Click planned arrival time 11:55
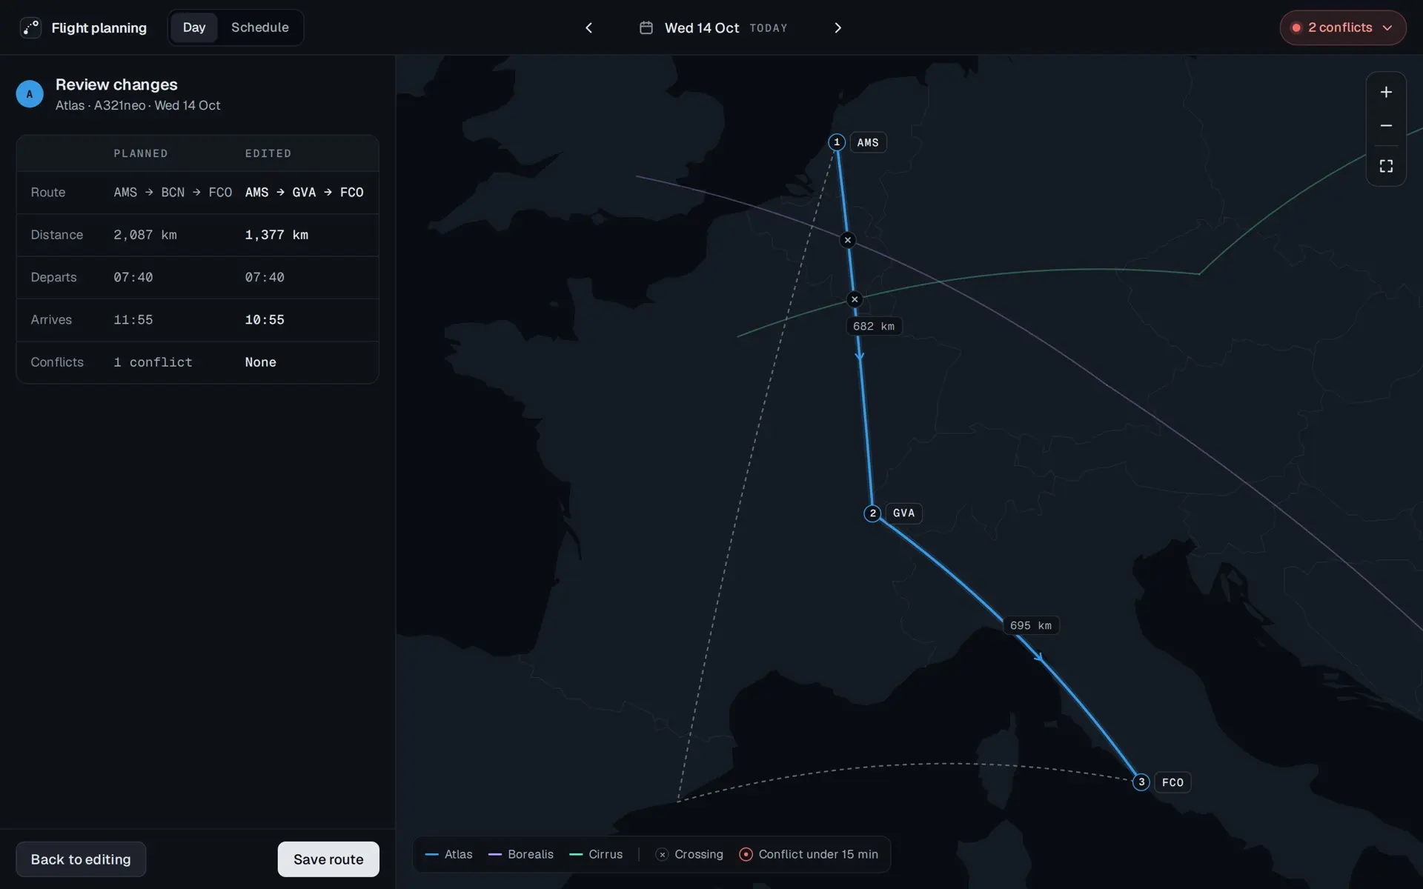Image resolution: width=1423 pixels, height=889 pixels. [x=133, y=320]
